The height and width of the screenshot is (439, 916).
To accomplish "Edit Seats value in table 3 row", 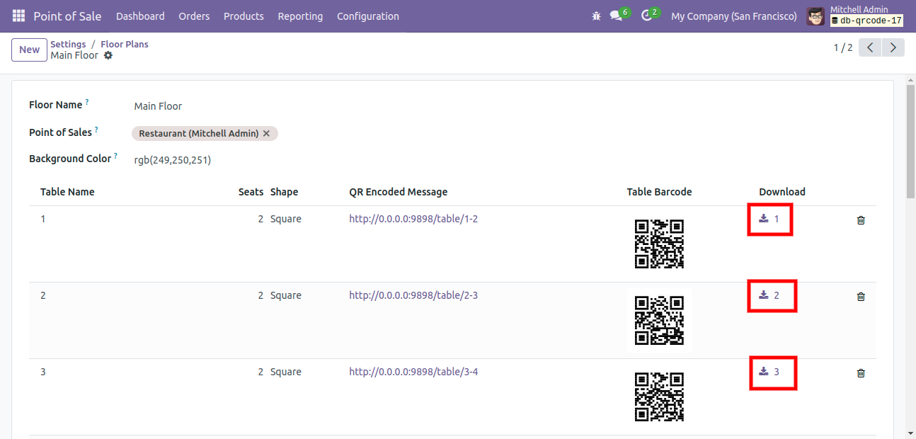I will coord(261,372).
